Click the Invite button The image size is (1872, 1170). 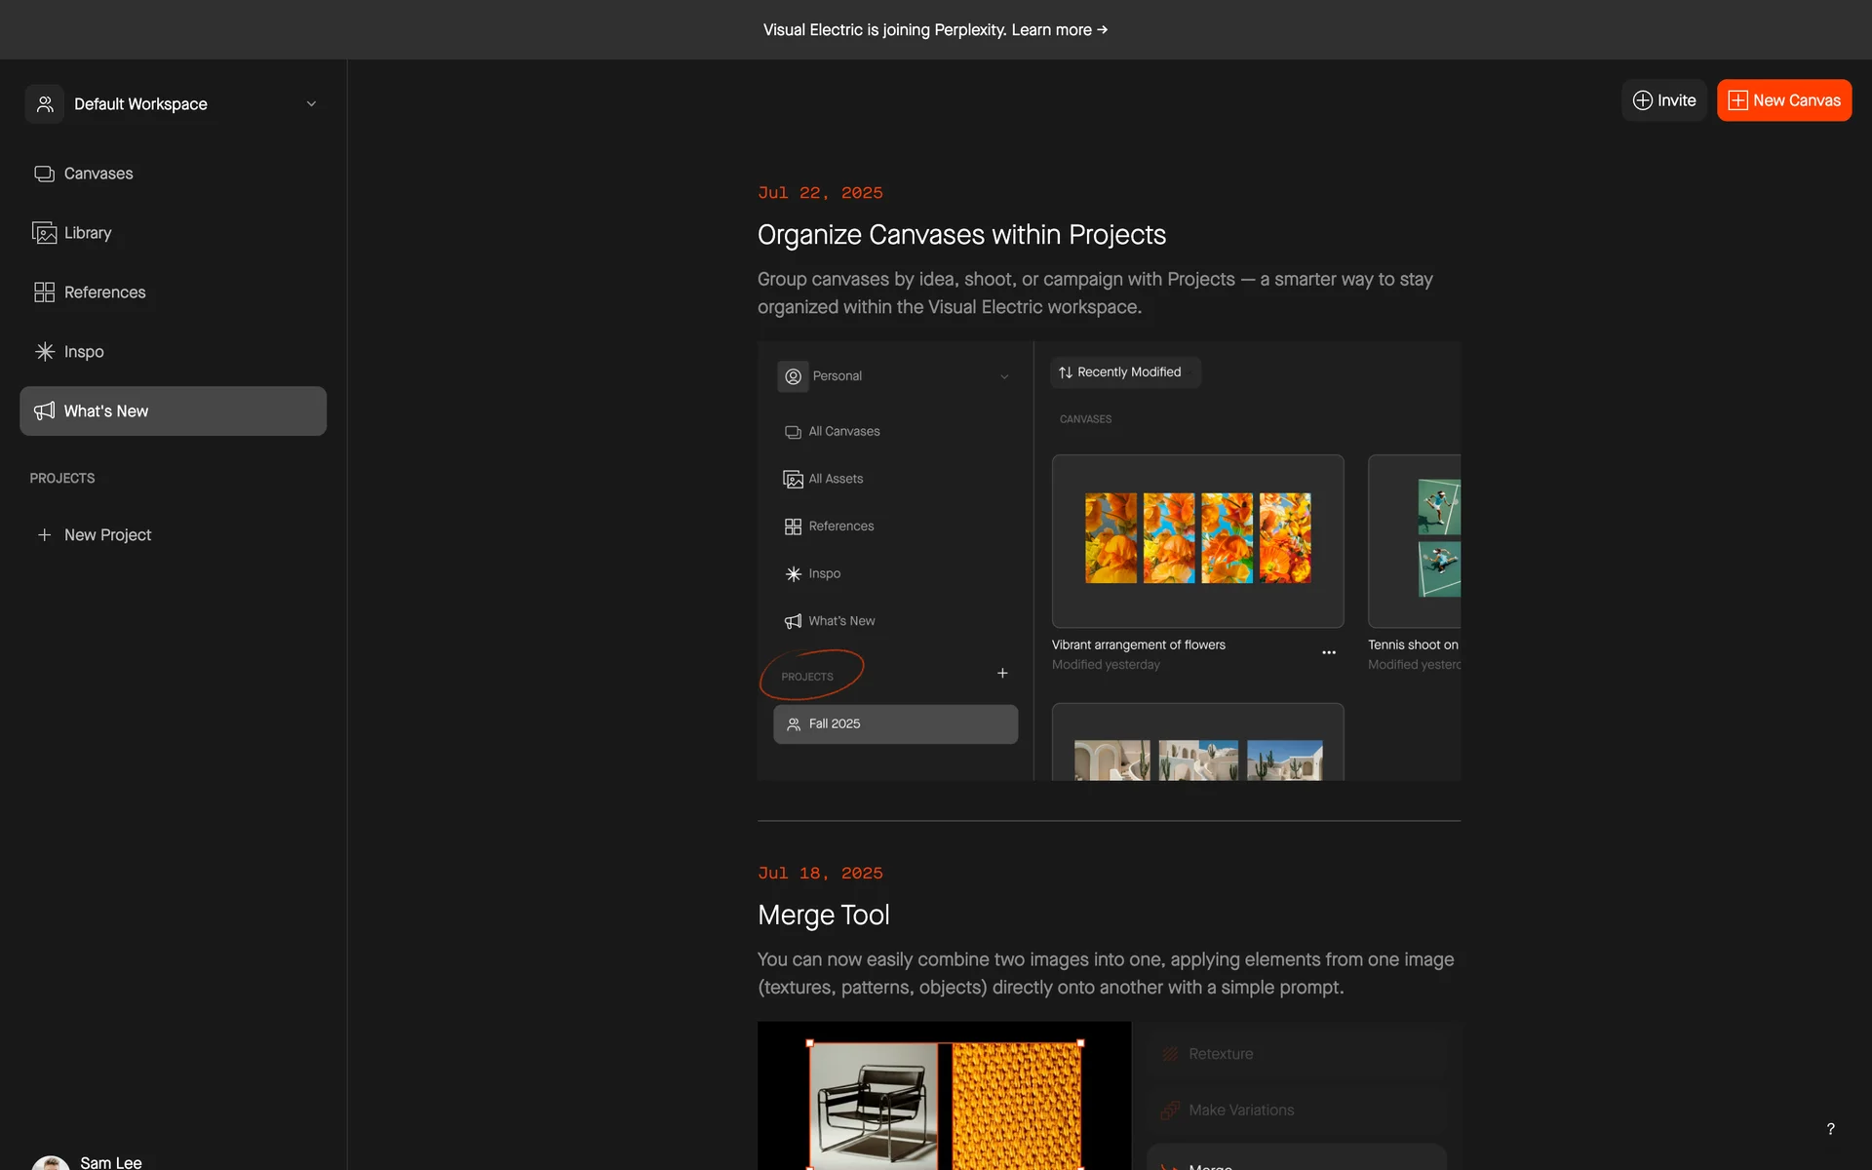pos(1663,100)
